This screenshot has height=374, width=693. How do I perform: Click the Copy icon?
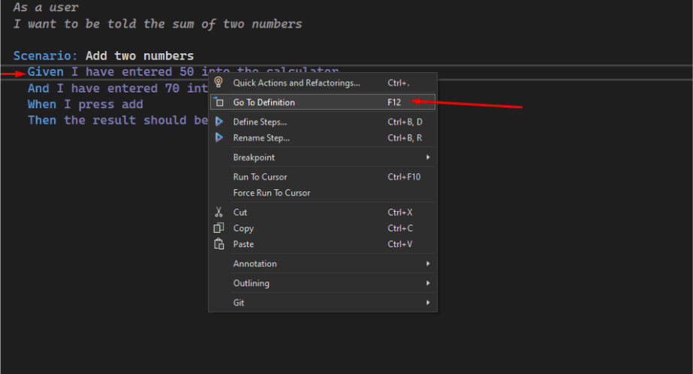[x=218, y=228]
